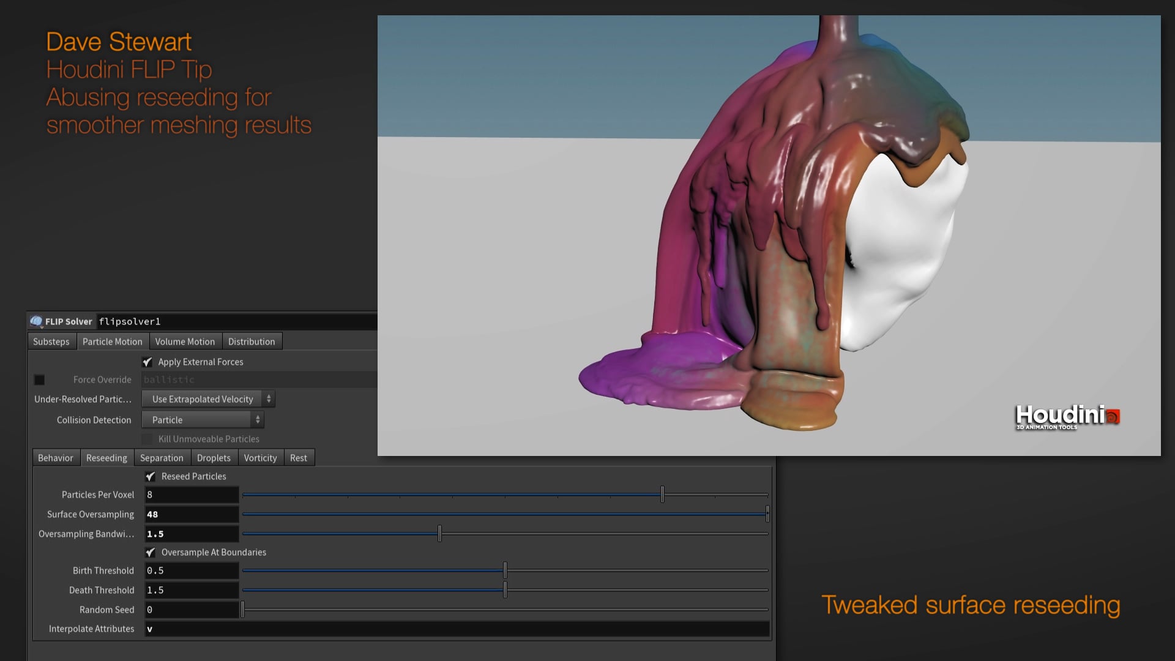Image resolution: width=1175 pixels, height=661 pixels.
Task: Open the Droplets subtab
Action: [214, 458]
